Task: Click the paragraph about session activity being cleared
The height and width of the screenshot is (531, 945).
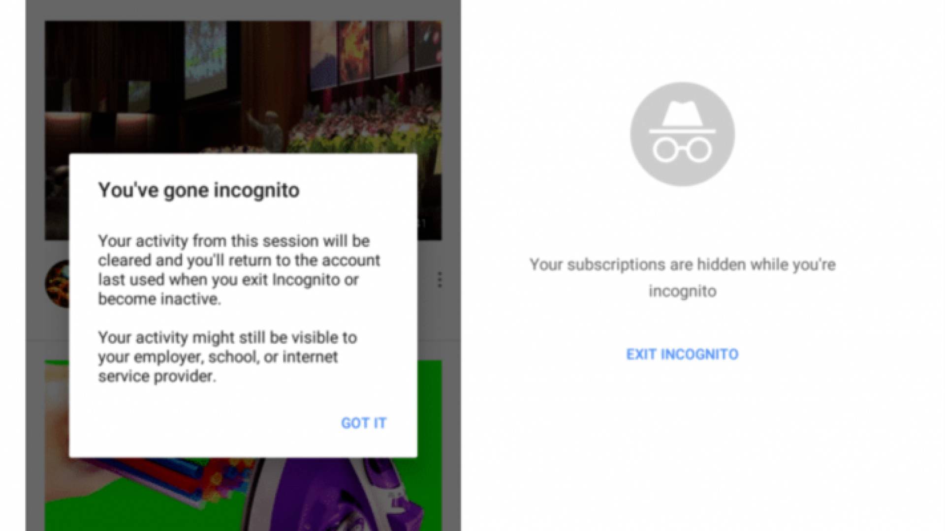Action: 239,269
